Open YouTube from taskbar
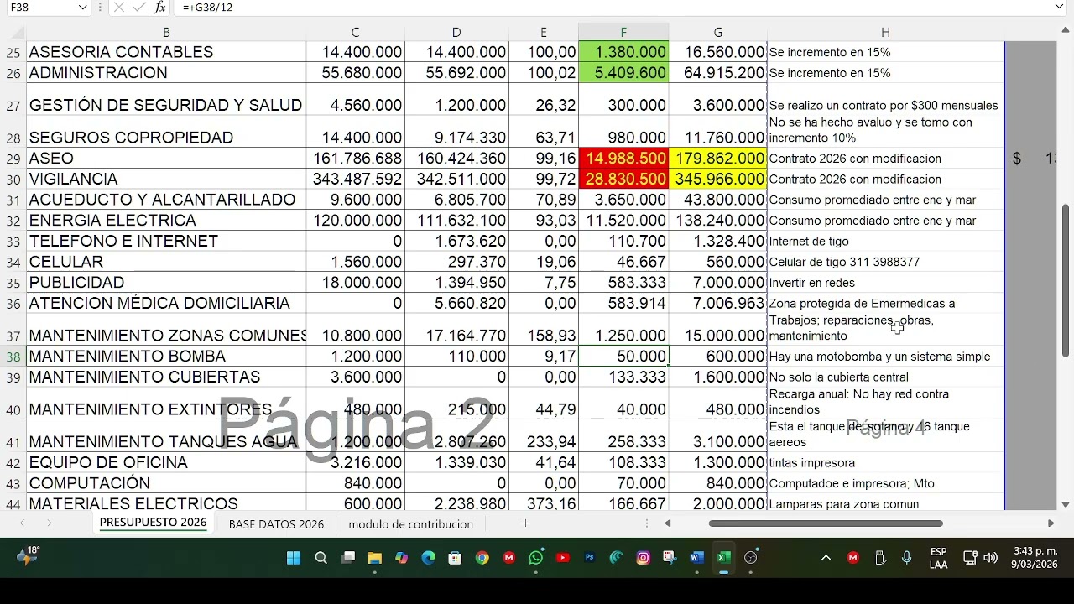The height and width of the screenshot is (604, 1074). (562, 558)
